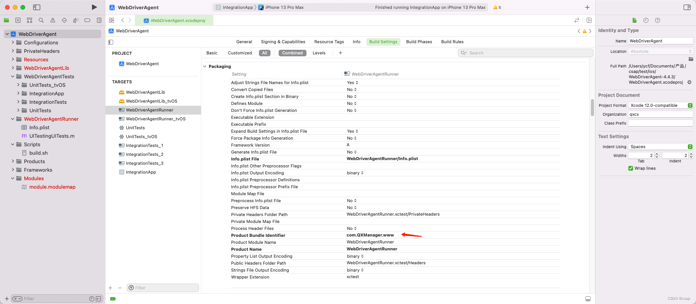
Task: Toggle the Wrap lines checkbox
Action: [631, 168]
